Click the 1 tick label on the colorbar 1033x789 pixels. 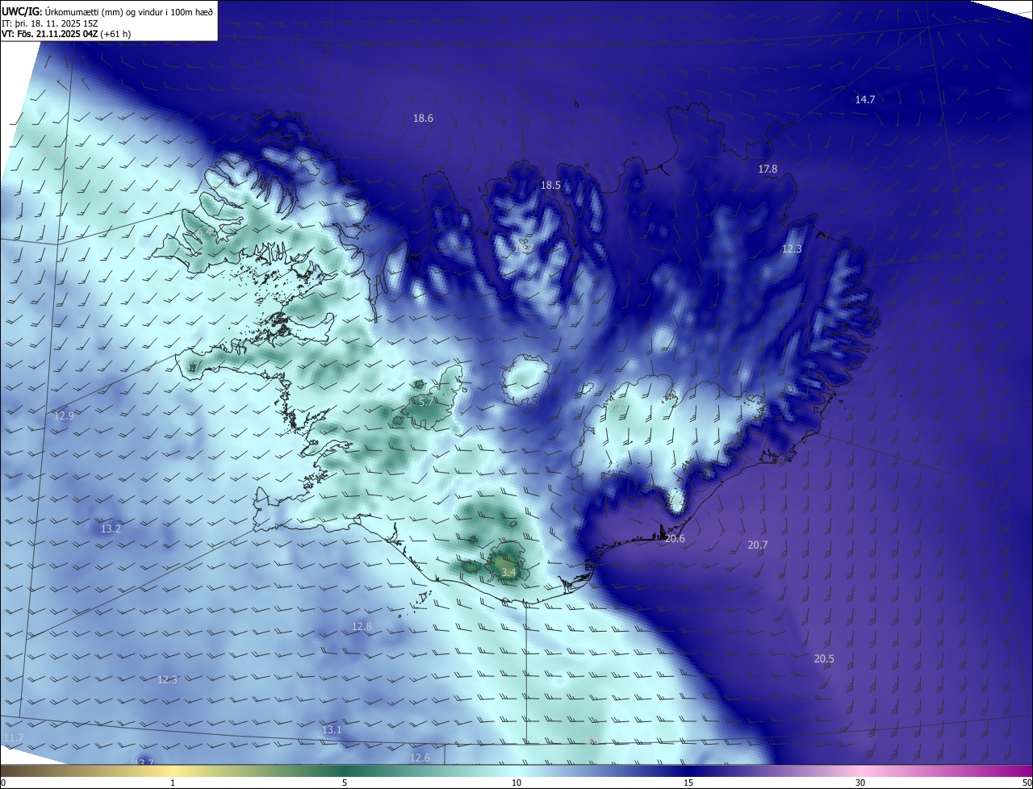[x=173, y=783]
